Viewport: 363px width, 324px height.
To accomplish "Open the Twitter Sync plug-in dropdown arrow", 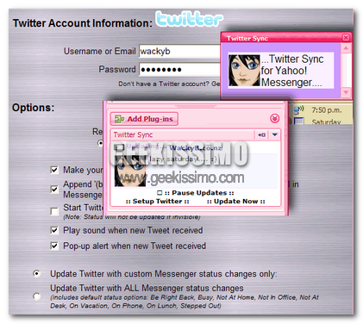I will (275, 134).
